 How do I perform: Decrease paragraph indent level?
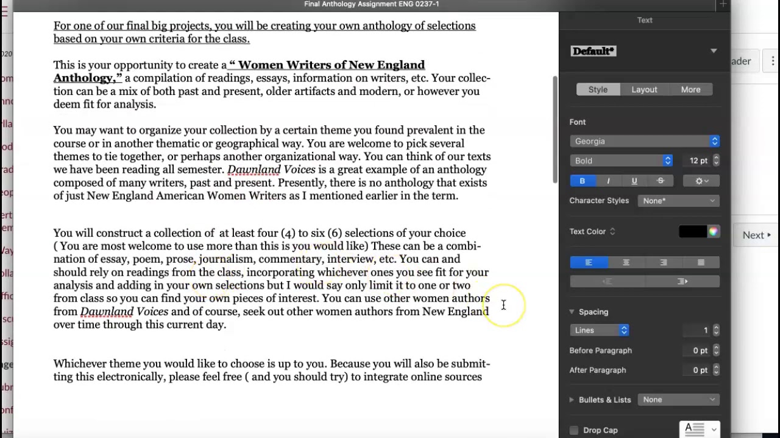607,281
